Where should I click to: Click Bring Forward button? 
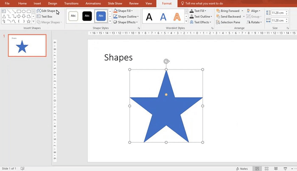point(228,11)
